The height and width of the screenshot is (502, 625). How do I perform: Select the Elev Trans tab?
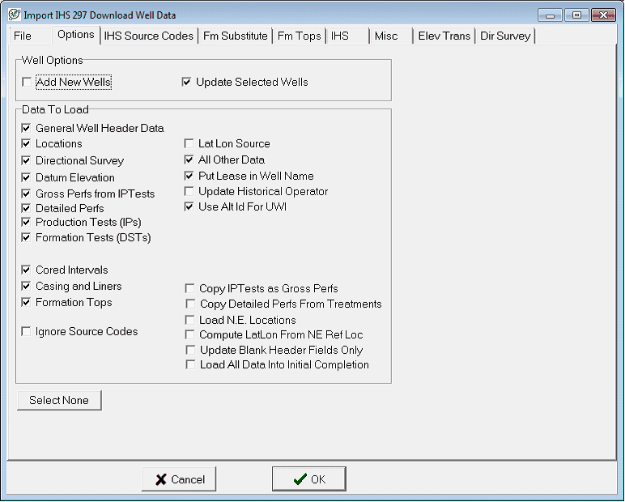point(444,36)
